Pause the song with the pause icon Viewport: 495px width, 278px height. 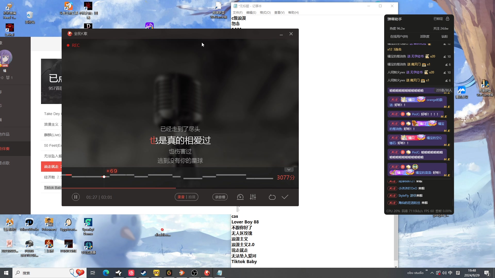click(76, 197)
